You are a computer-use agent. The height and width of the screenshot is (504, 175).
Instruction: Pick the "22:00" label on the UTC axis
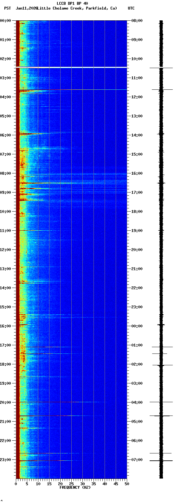click(x=137, y=288)
